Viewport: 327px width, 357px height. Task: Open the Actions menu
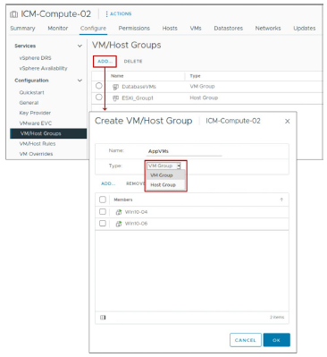coord(118,13)
